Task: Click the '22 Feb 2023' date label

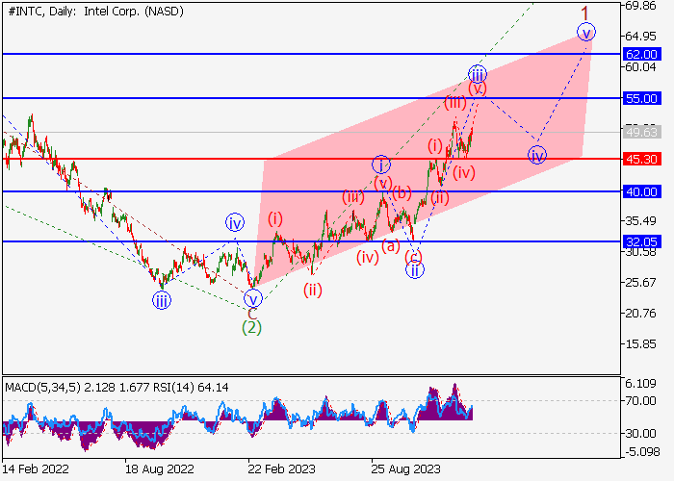Action: 282,468
